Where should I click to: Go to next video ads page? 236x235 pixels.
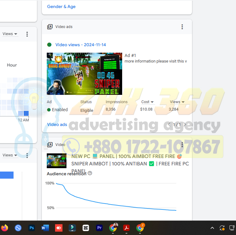185,124
